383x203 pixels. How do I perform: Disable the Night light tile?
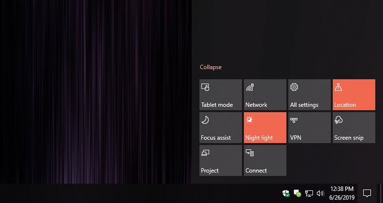click(265, 128)
